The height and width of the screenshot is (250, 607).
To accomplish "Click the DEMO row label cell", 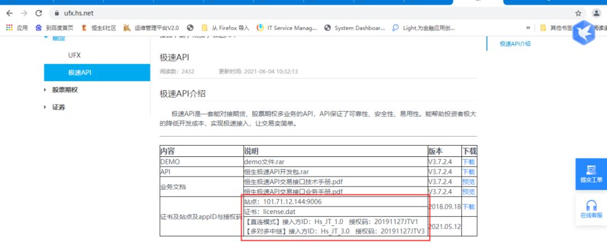I will point(201,161).
